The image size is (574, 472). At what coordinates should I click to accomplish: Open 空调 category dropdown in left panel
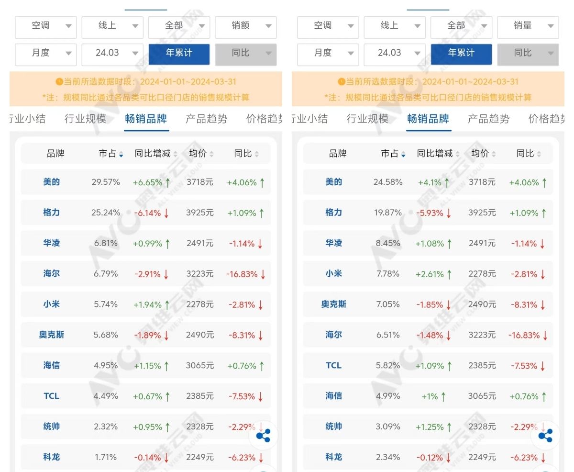[x=46, y=27]
